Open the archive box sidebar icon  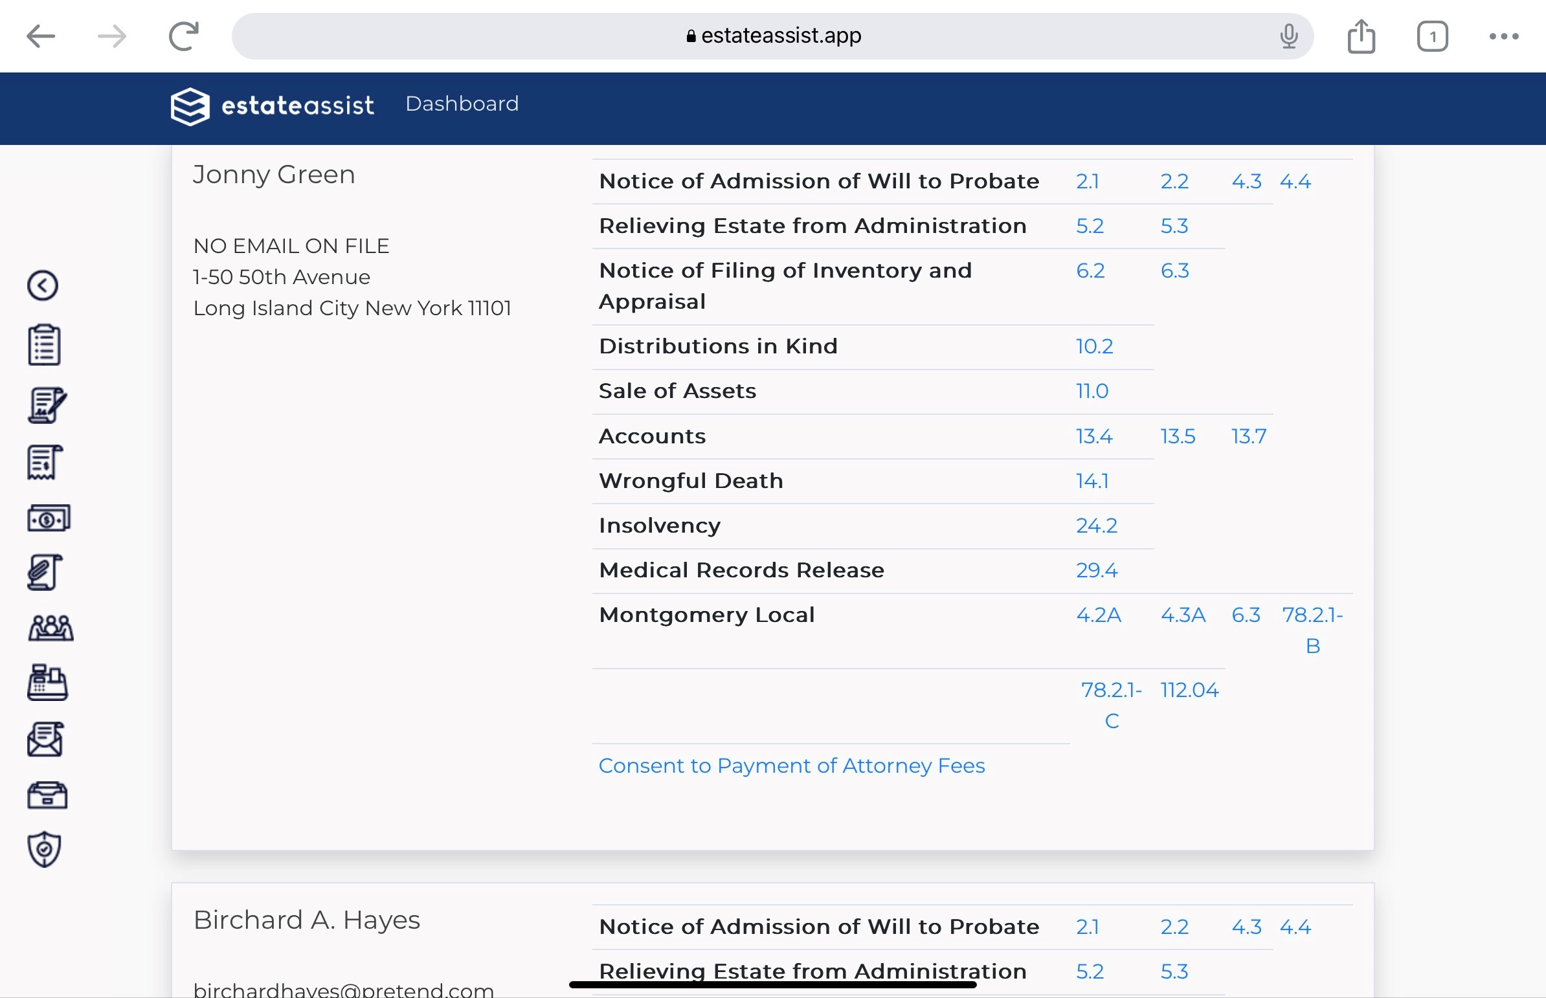(x=47, y=795)
